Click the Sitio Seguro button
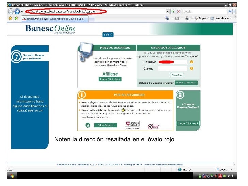The height and width of the screenshot is (186, 248). pyautogui.click(x=106, y=125)
